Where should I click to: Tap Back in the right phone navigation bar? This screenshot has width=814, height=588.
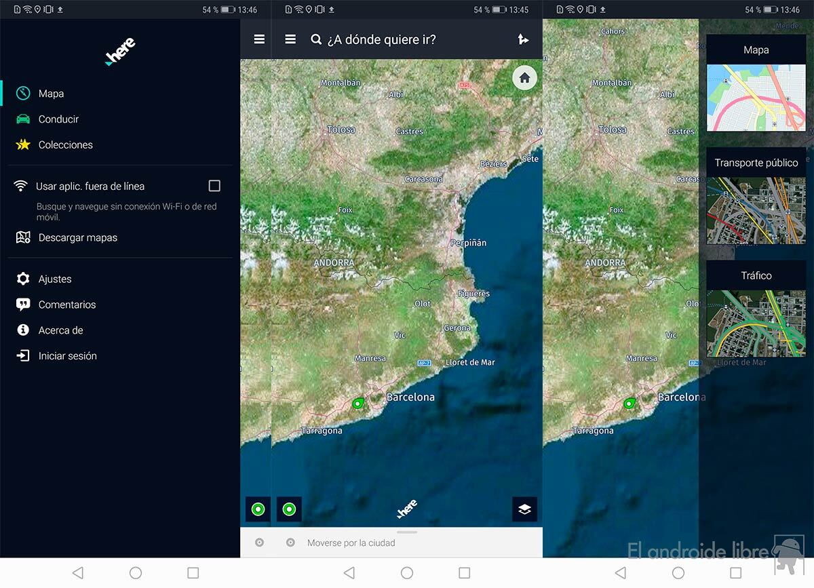tap(620, 573)
